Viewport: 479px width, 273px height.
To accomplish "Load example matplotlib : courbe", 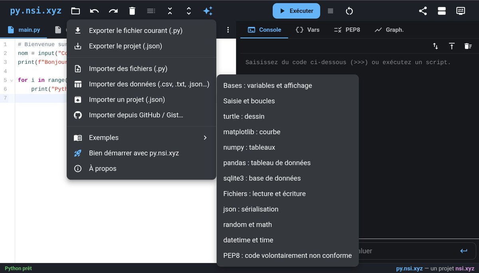I will [x=287, y=132].
